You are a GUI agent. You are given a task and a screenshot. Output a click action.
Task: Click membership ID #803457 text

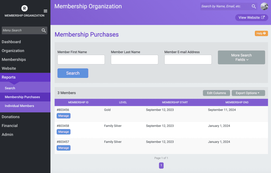(x=63, y=142)
